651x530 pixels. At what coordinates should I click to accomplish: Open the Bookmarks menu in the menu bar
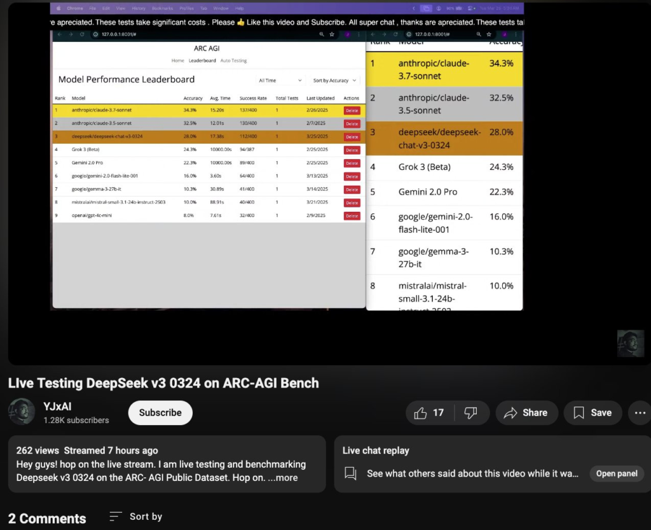[x=162, y=8]
